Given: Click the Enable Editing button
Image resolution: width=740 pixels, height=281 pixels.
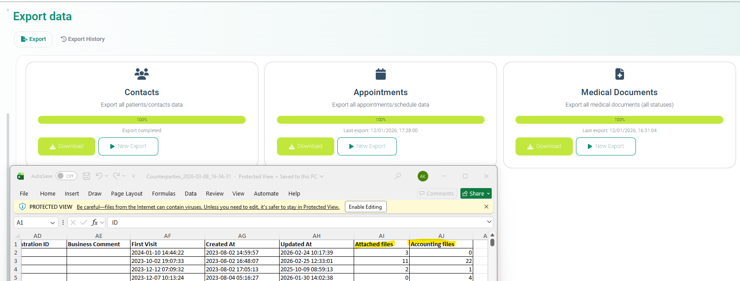Looking at the screenshot, I should point(365,207).
